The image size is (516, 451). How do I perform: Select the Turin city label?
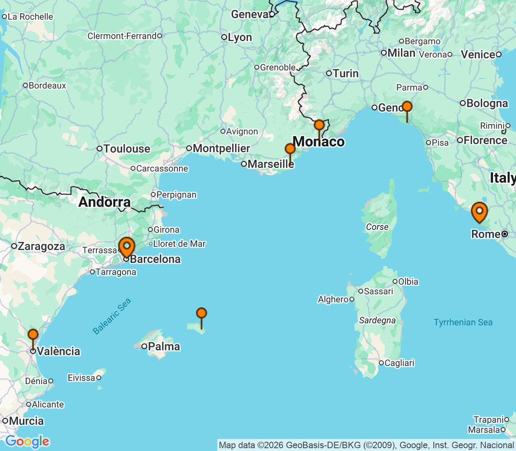345,73
